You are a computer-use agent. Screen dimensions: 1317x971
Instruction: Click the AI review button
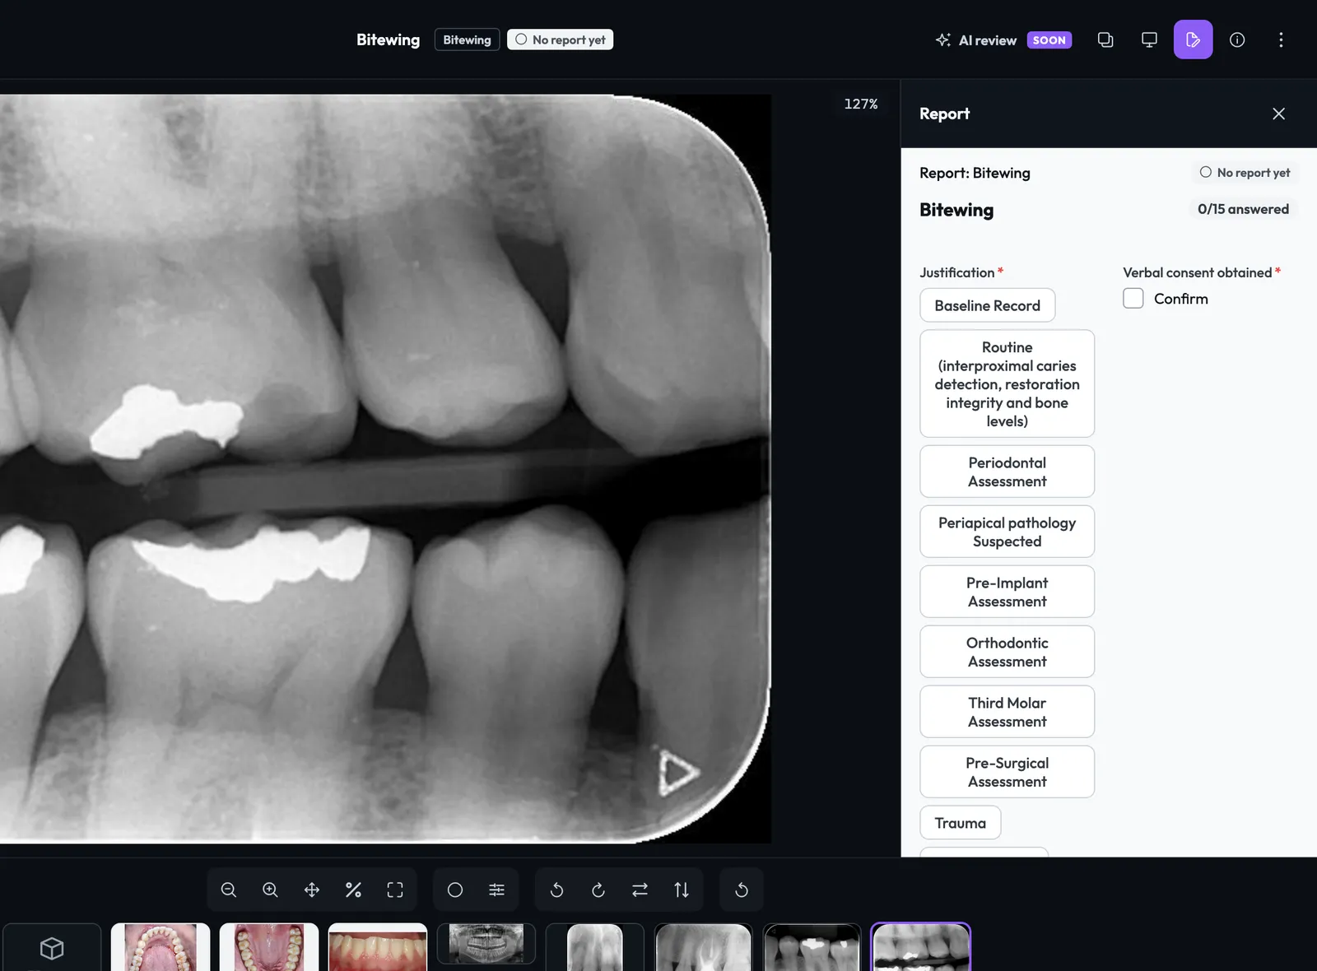[1003, 40]
